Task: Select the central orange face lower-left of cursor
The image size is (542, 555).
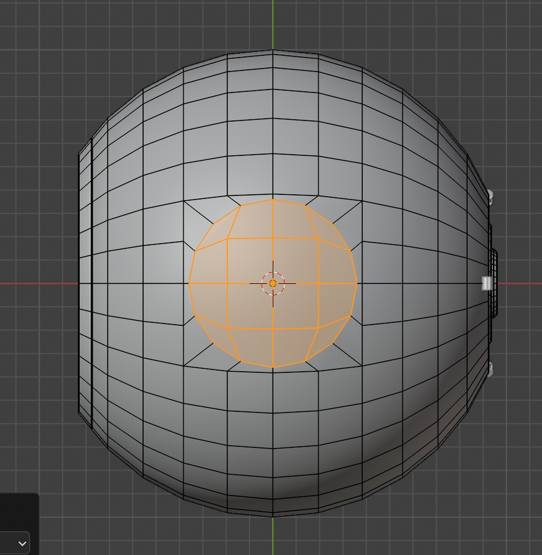Action: coord(249,305)
